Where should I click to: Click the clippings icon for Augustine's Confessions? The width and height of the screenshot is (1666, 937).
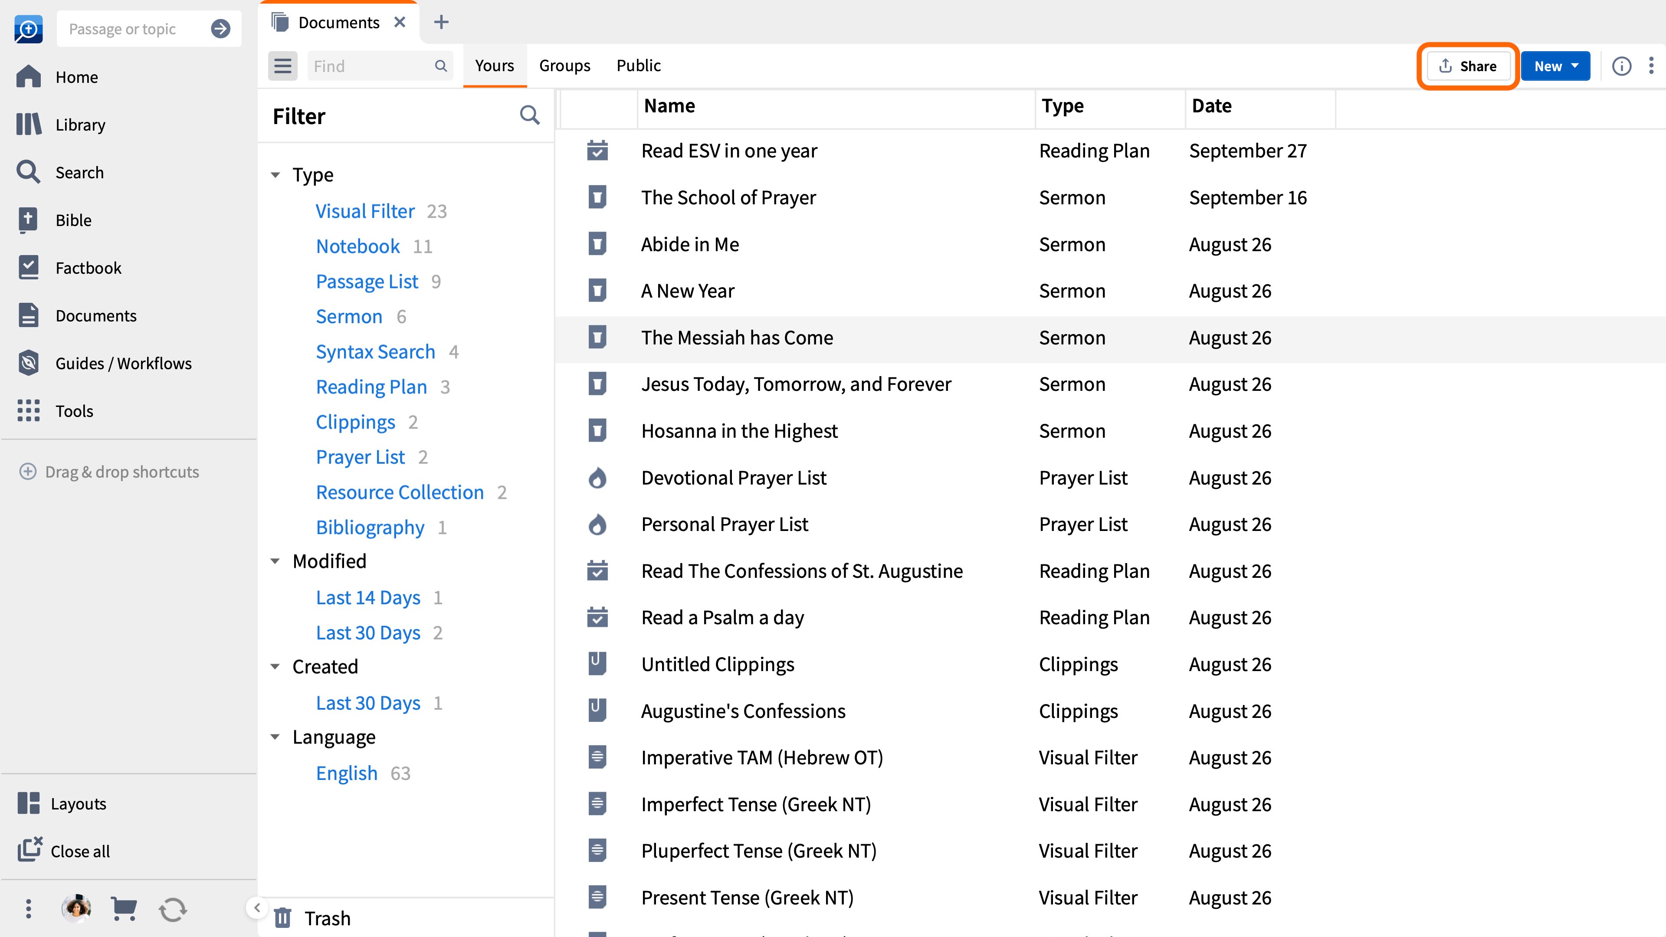click(x=597, y=710)
